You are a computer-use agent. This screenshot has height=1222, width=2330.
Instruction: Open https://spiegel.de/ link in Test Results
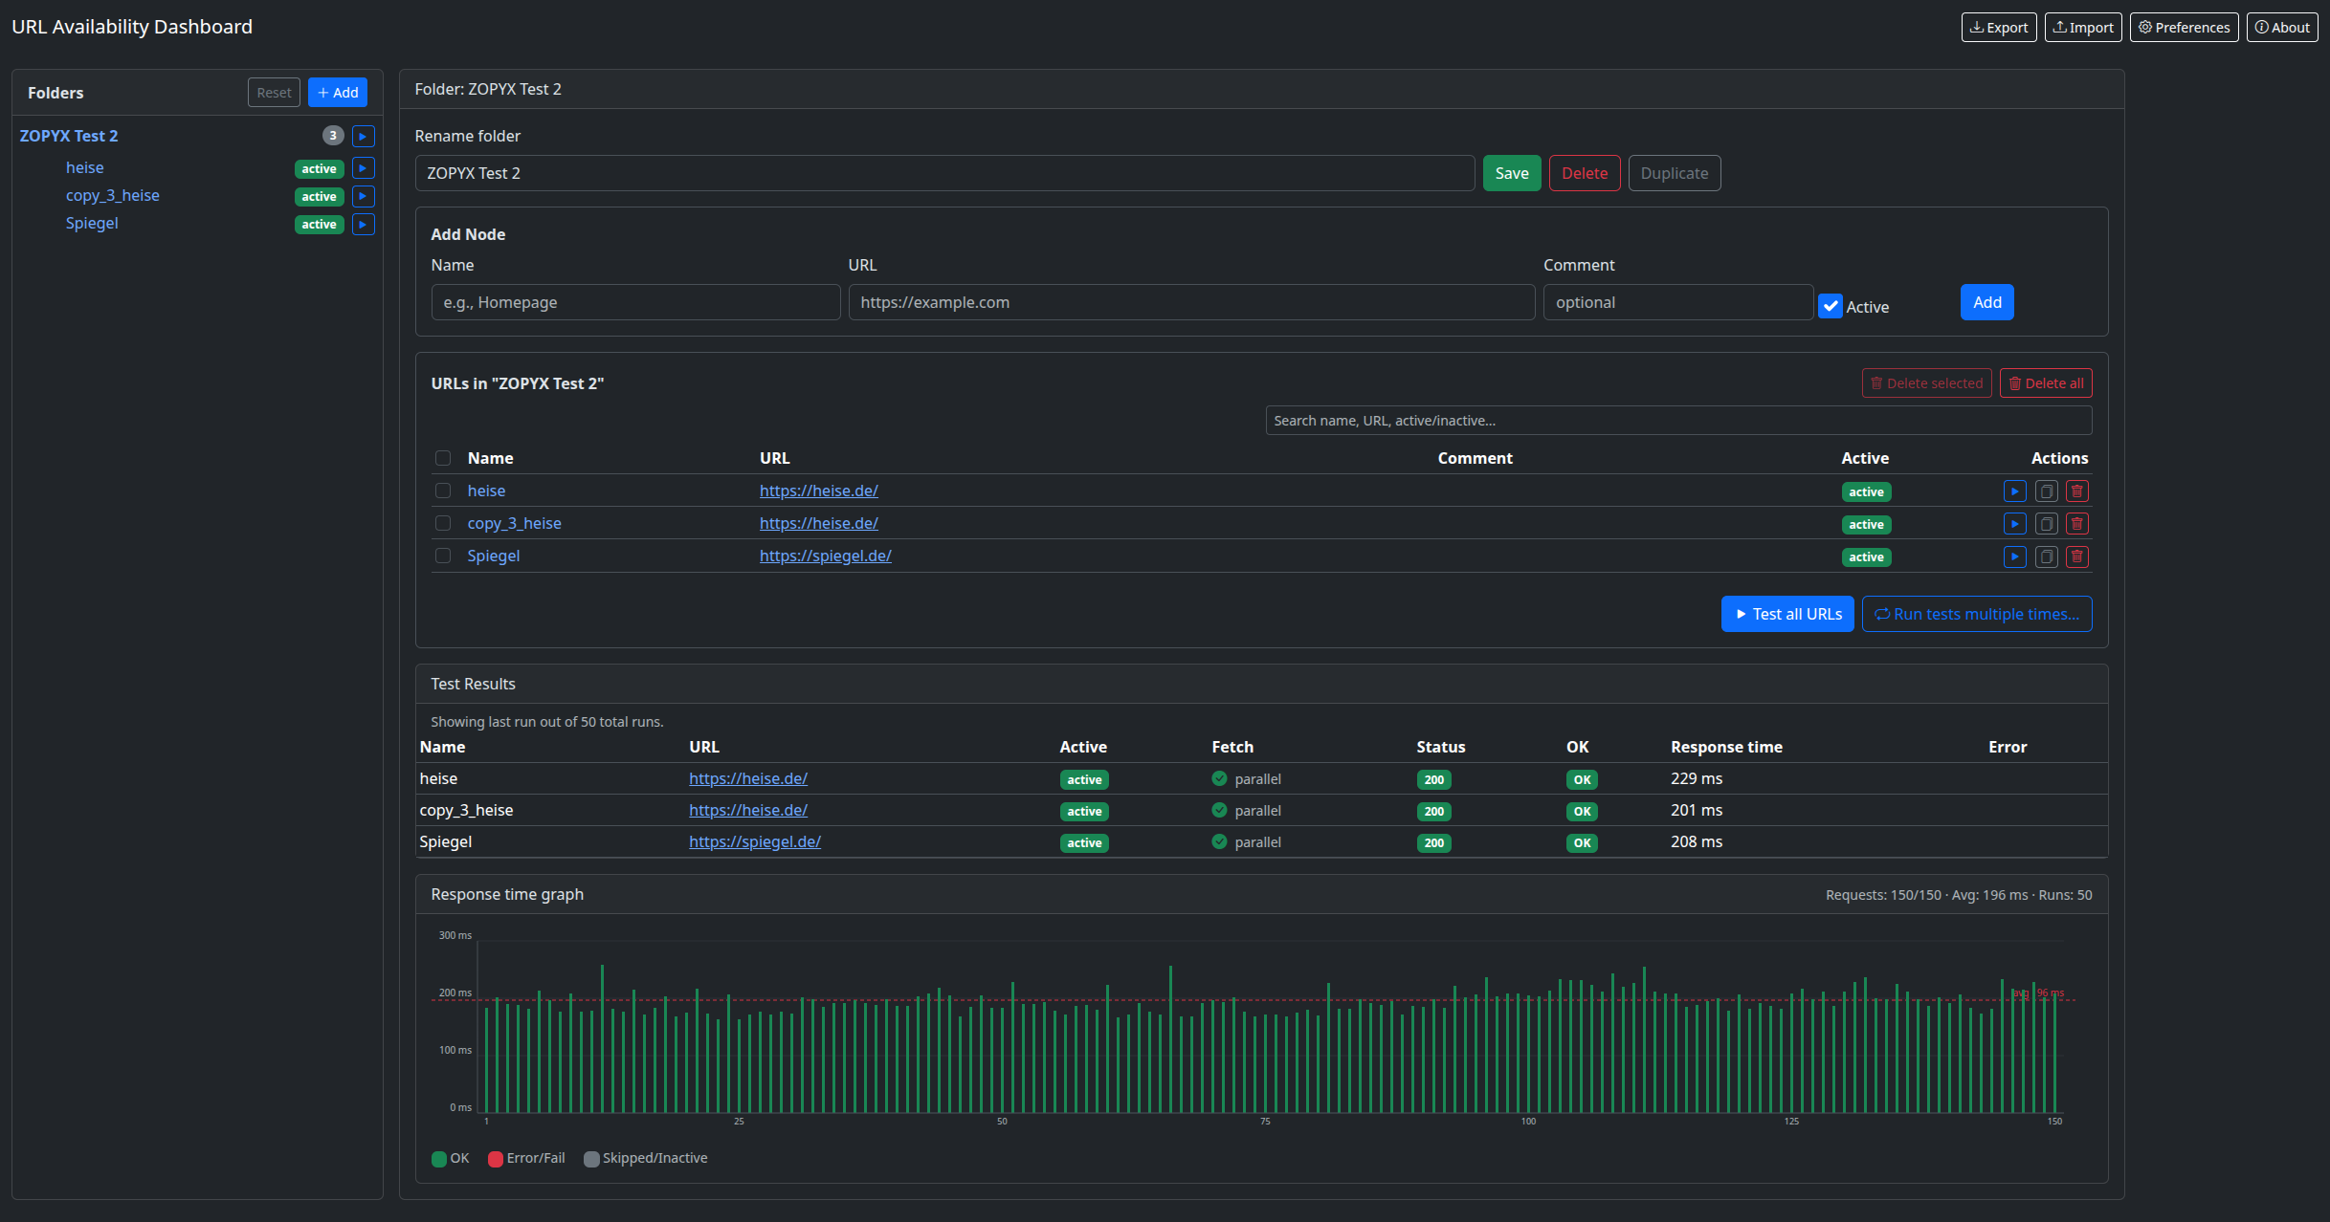[754, 841]
